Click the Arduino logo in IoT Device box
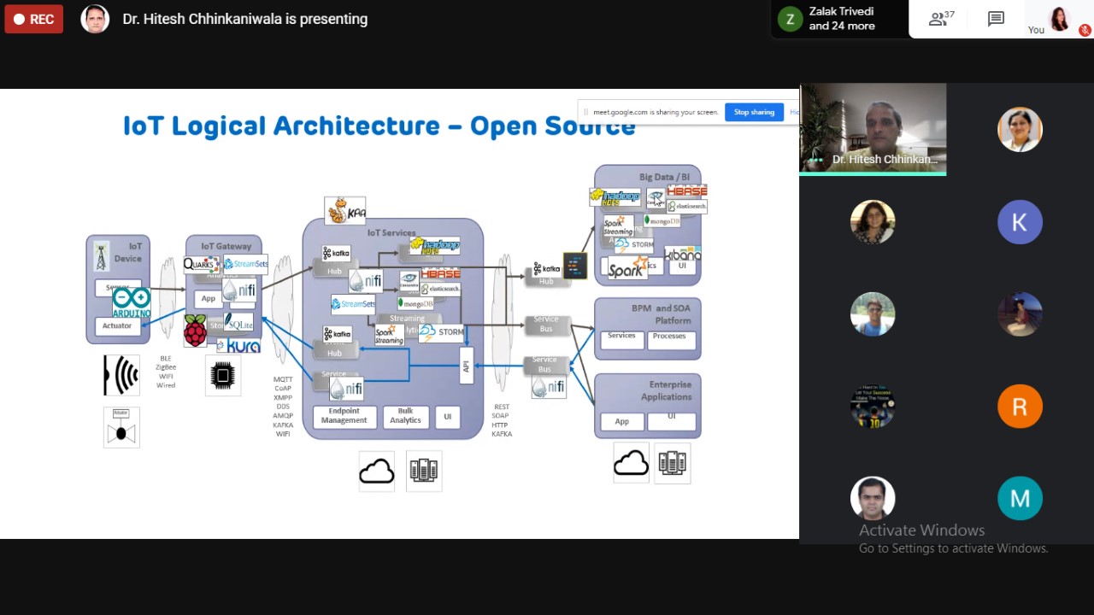 (x=131, y=302)
